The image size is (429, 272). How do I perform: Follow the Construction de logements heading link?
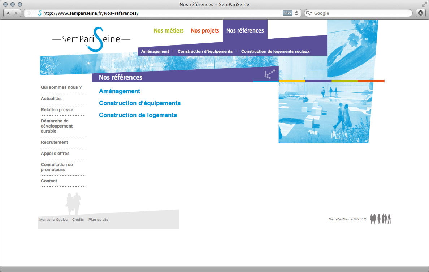138,115
